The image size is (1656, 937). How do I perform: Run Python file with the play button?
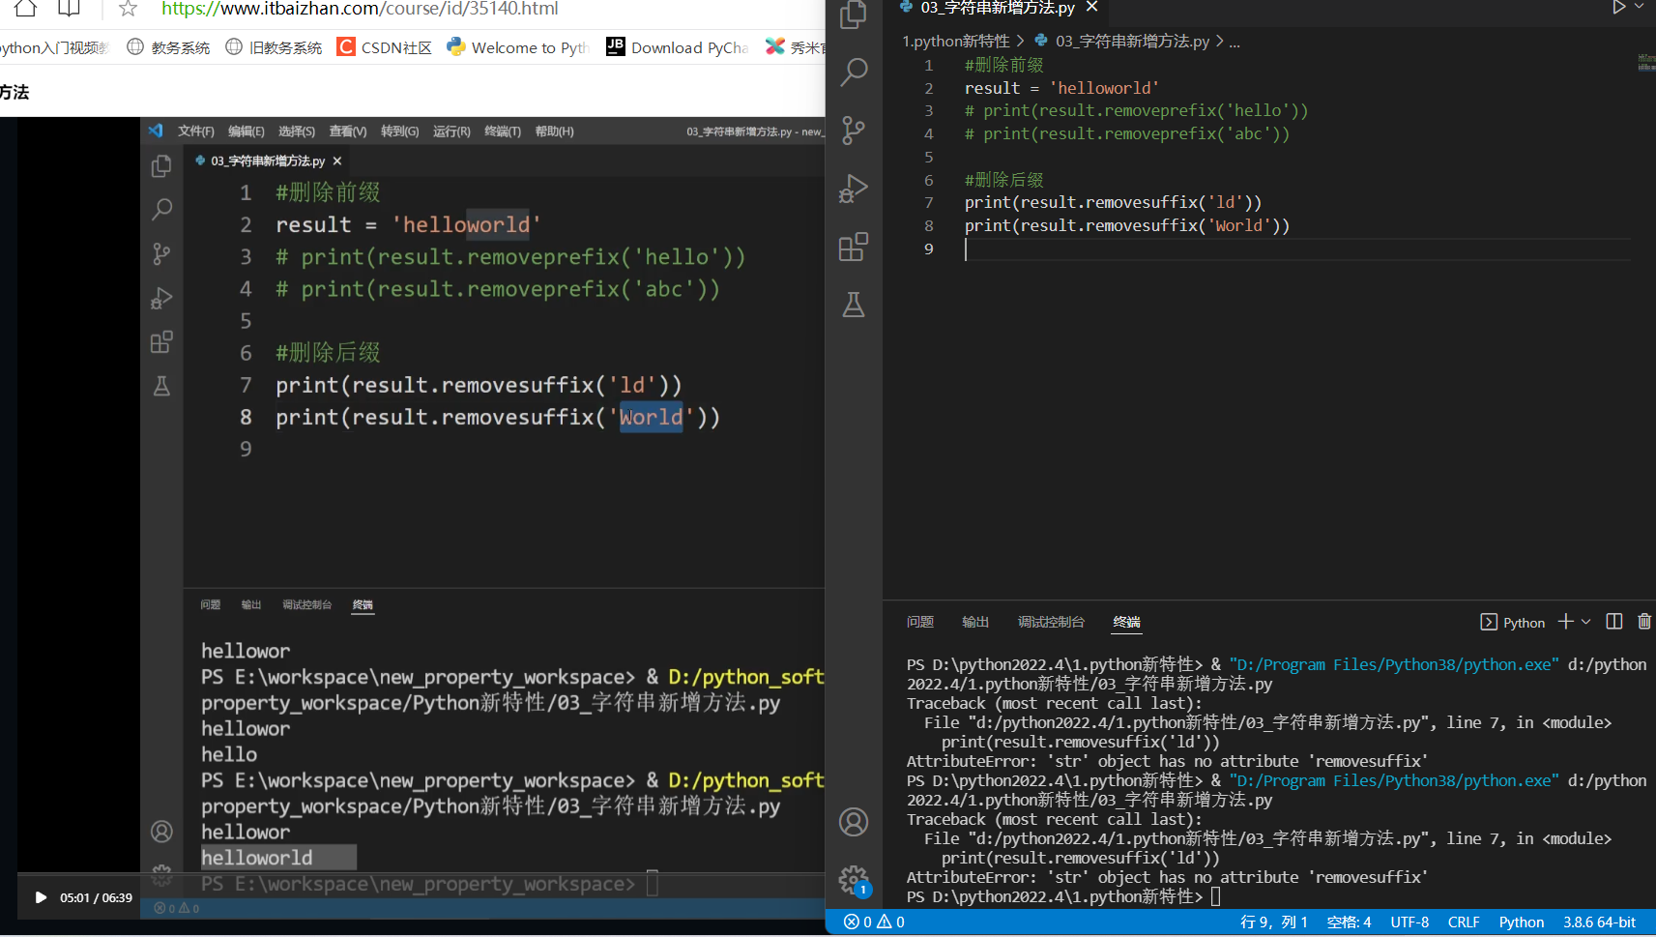[x=1618, y=8]
